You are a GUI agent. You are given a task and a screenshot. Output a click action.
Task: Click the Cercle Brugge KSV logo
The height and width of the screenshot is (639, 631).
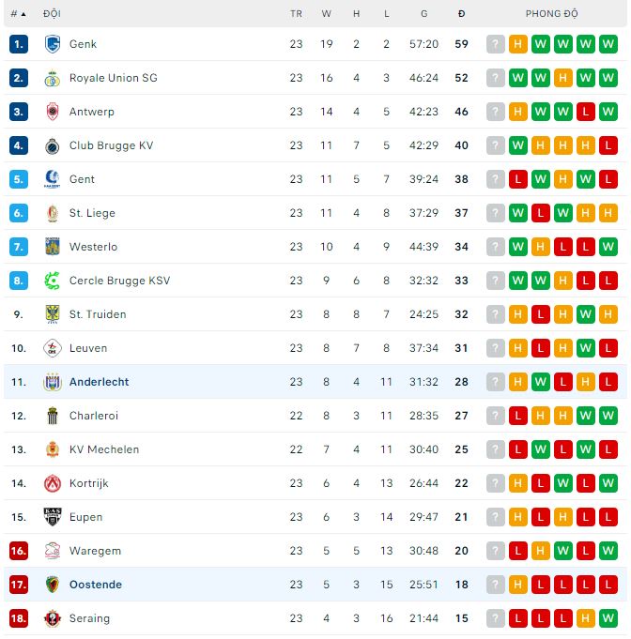[53, 281]
